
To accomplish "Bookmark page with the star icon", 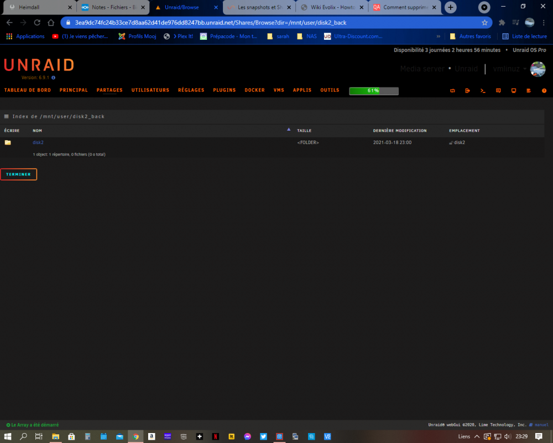I will [484, 23].
